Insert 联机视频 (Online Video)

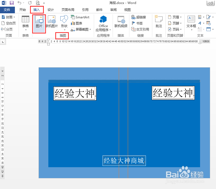(x=121, y=22)
